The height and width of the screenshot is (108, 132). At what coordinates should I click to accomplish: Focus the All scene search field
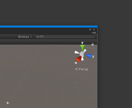pos(65,36)
